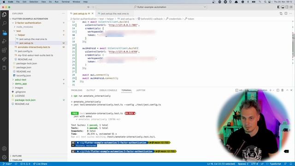
Task: Switch to the OUTPUT panel tab
Action: [x=91, y=90]
